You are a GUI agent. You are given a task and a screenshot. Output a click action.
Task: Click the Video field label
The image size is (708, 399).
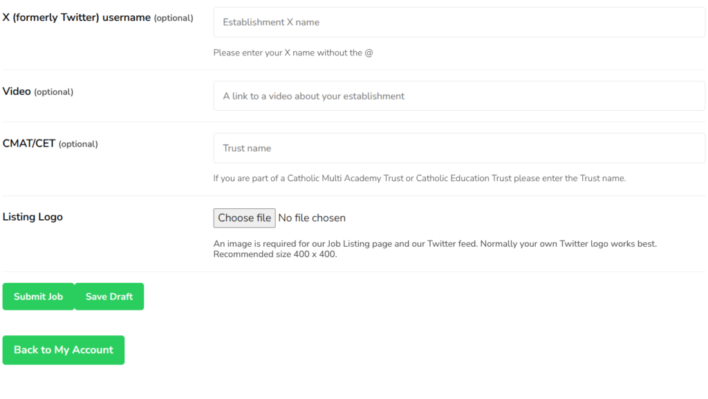(17, 91)
